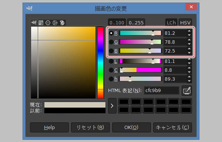The width and height of the screenshot is (222, 142).
Task: Cancel with キャンセル(C) button
Action: tap(172, 128)
